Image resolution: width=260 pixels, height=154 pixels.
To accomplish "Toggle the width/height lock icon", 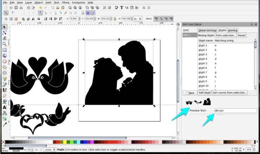I will [115, 19].
